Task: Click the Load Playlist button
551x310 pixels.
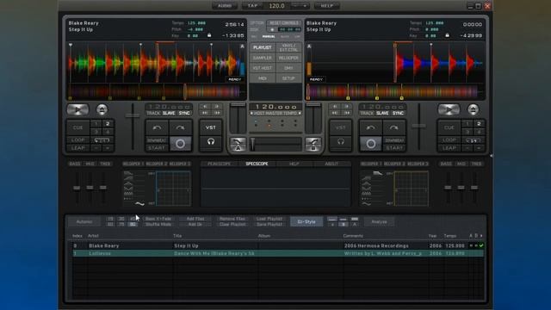Action: [x=269, y=219]
